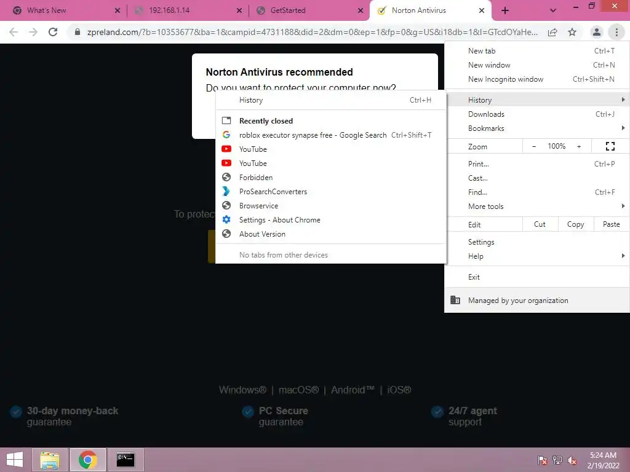
Task: Click the muted volume tray icon
Action: tap(572, 460)
